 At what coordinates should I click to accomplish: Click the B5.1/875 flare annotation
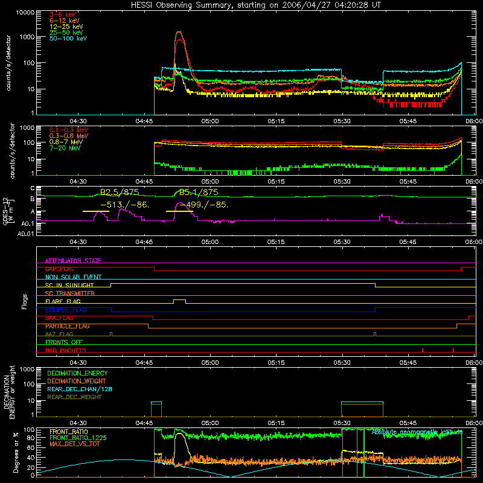(199, 192)
